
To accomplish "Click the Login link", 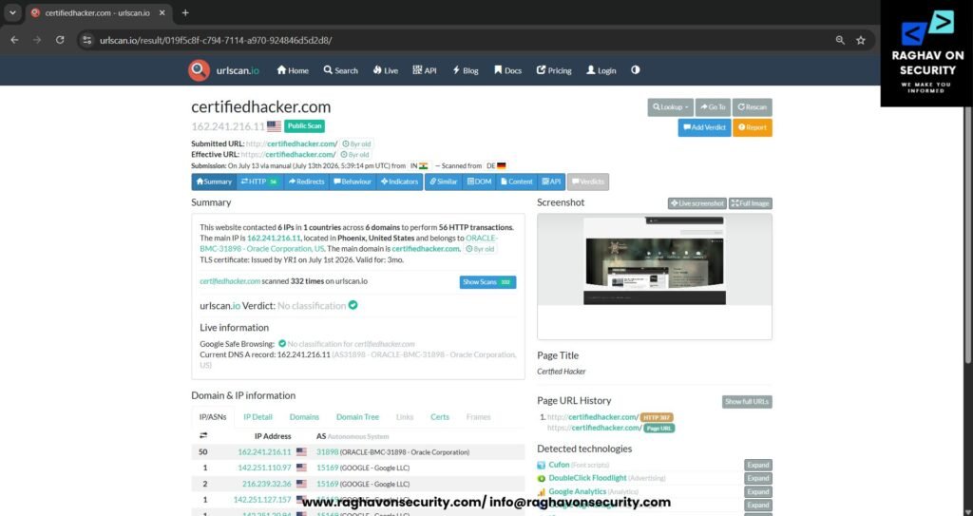I will point(601,70).
